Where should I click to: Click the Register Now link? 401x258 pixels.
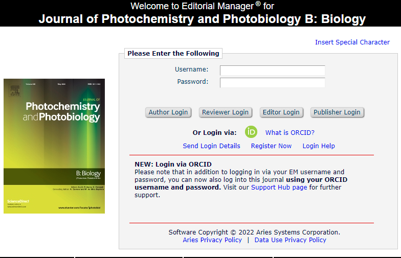tap(271, 146)
